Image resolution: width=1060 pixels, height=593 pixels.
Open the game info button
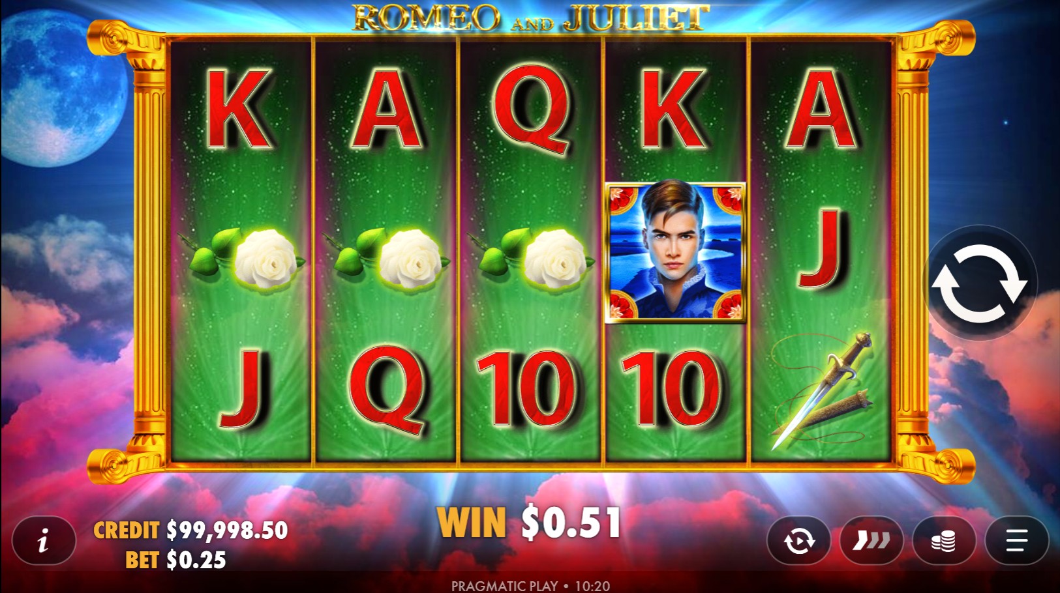click(44, 540)
